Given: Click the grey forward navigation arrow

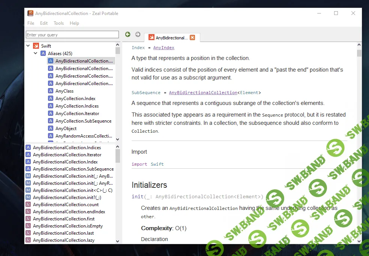Looking at the screenshot, I should pos(138,34).
